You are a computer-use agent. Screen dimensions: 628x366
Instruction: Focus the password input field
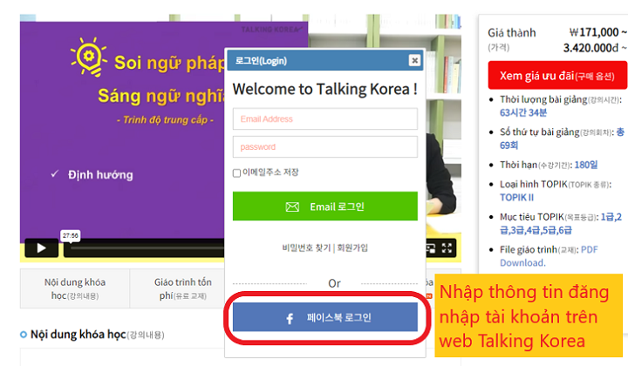click(x=324, y=146)
